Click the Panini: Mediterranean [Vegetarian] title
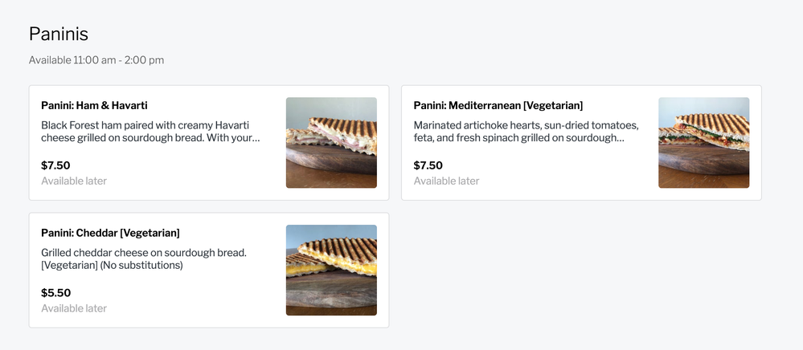 (x=498, y=105)
